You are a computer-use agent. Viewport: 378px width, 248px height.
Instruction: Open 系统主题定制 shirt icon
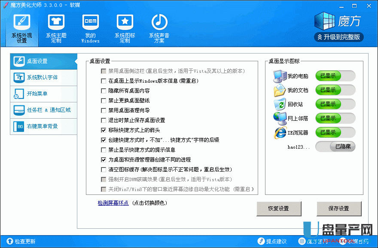pyautogui.click(x=56, y=29)
